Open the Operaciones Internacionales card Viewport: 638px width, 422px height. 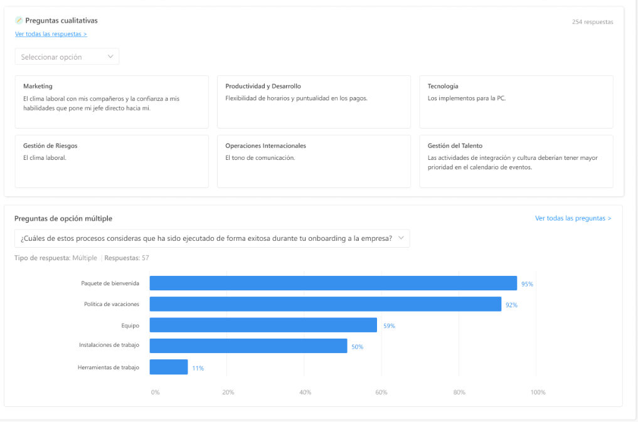[314, 161]
